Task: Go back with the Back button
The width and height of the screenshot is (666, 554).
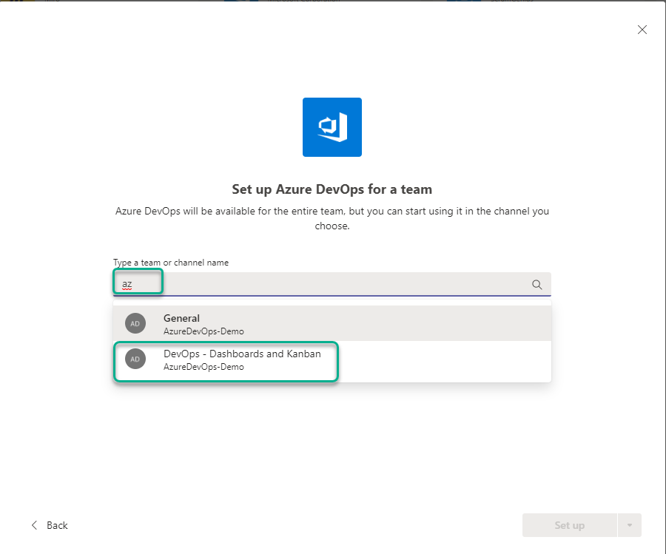Action: 50,526
